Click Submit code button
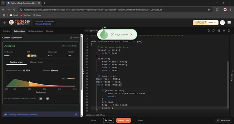Screen dimensions: 234x124 [x=124, y=121]
